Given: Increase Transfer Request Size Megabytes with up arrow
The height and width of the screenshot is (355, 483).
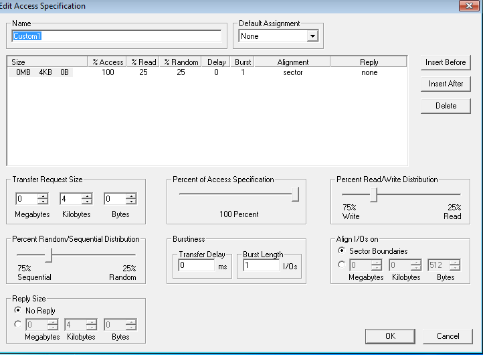Looking at the screenshot, I should [x=43, y=196].
